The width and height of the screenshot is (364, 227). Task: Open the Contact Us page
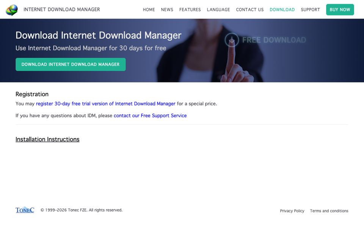coord(250,10)
